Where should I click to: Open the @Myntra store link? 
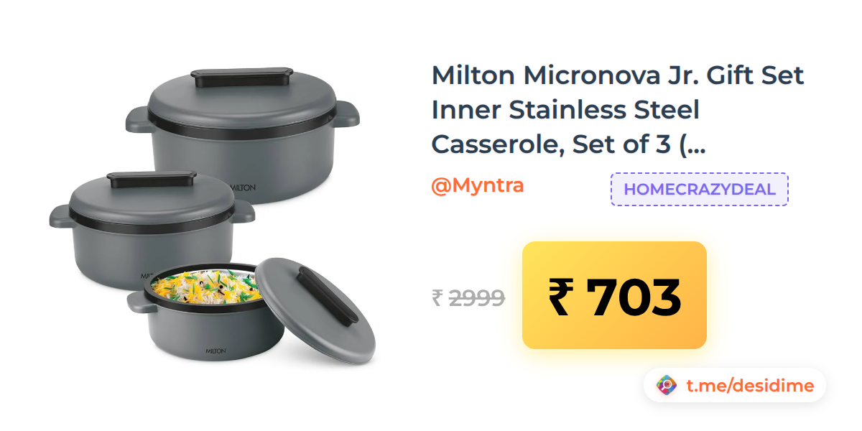point(477,186)
